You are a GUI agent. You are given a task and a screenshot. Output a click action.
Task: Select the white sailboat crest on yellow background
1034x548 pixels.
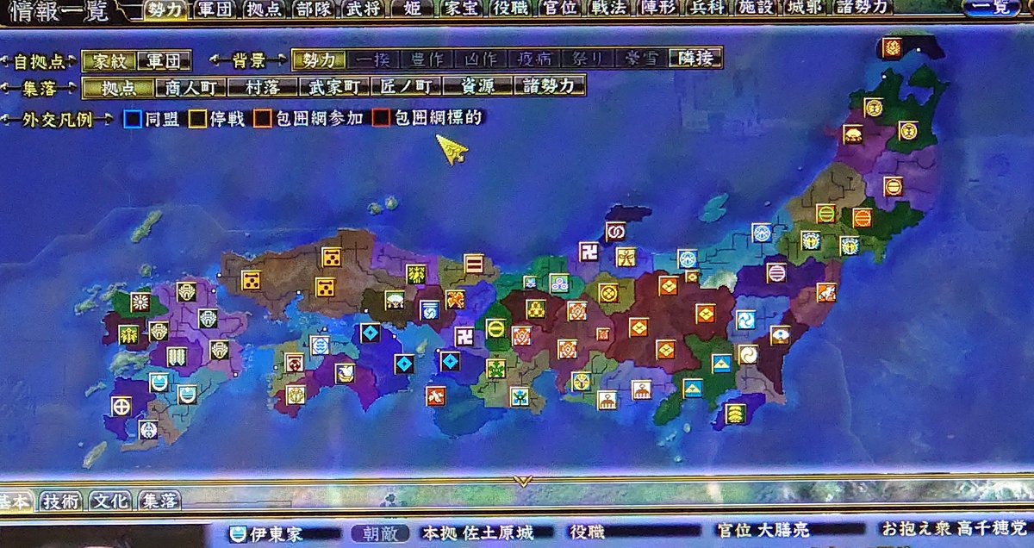[344, 372]
